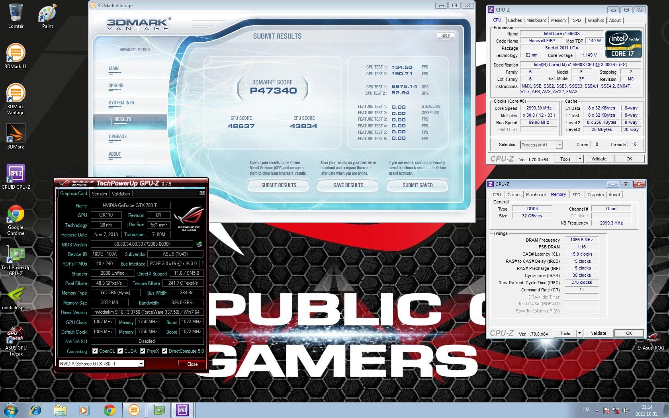Open the SPD tab in CPU-Z Memory window

[x=576, y=195]
